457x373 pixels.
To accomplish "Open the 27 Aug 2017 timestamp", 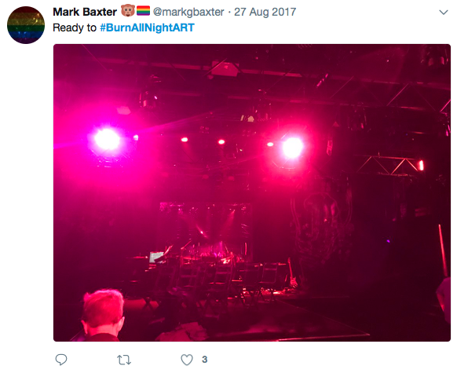I will [x=265, y=12].
